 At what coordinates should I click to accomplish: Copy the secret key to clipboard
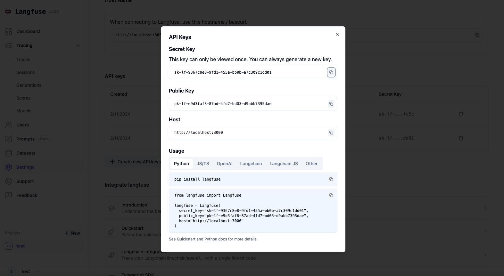click(x=331, y=72)
